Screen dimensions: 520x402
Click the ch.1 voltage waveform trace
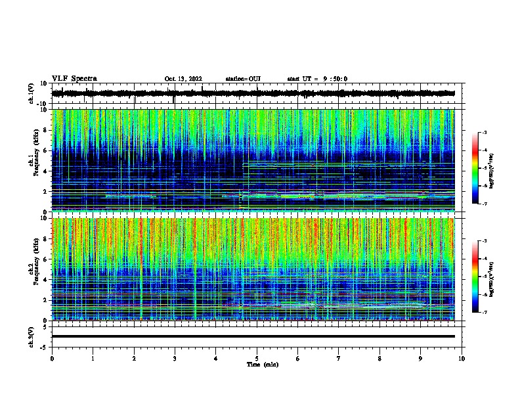(253, 93)
